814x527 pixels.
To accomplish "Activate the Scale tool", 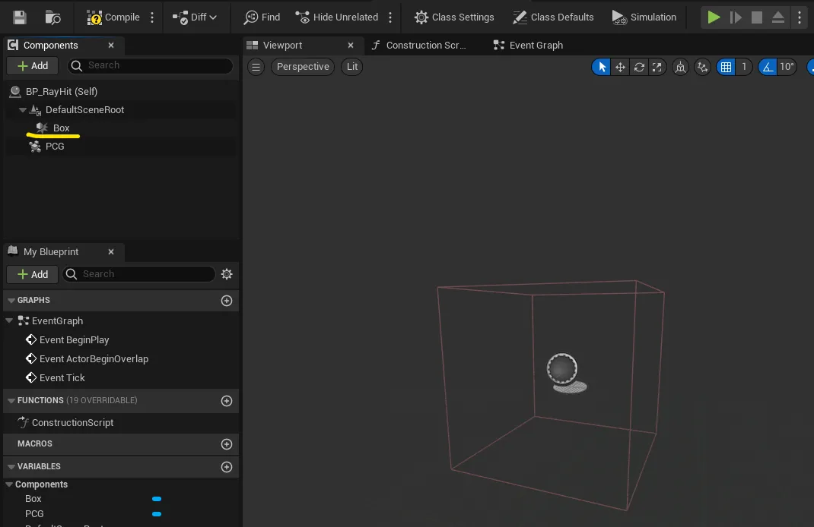I will pyautogui.click(x=657, y=67).
